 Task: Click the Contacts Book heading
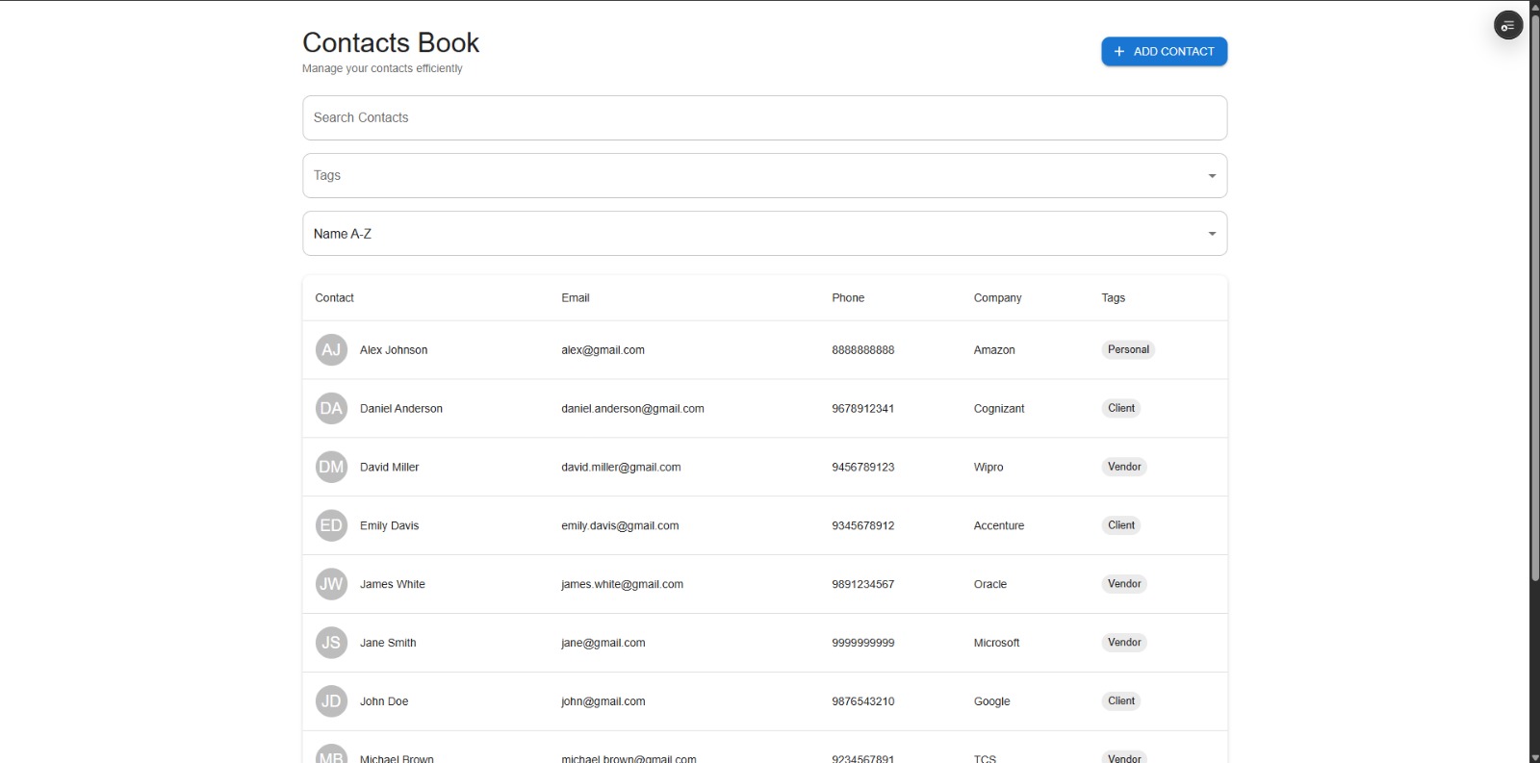391,43
